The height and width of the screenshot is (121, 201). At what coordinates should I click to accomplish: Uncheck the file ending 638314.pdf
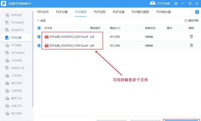pyautogui.click(x=39, y=37)
